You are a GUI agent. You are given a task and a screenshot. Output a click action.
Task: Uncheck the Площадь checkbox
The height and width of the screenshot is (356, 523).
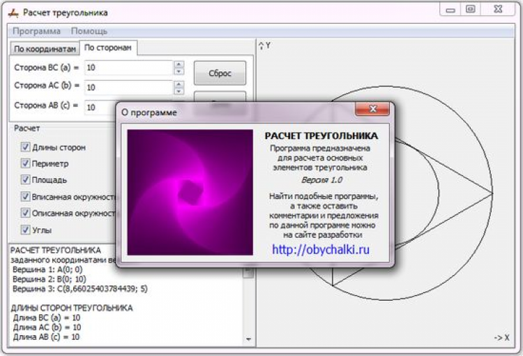coord(25,179)
